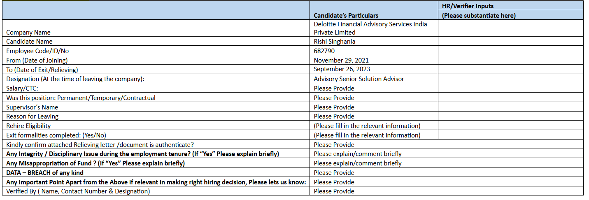This screenshot has width=589, height=200.
Task: Select the HR input cell for Rehire Eligibility
Action: pos(510,126)
